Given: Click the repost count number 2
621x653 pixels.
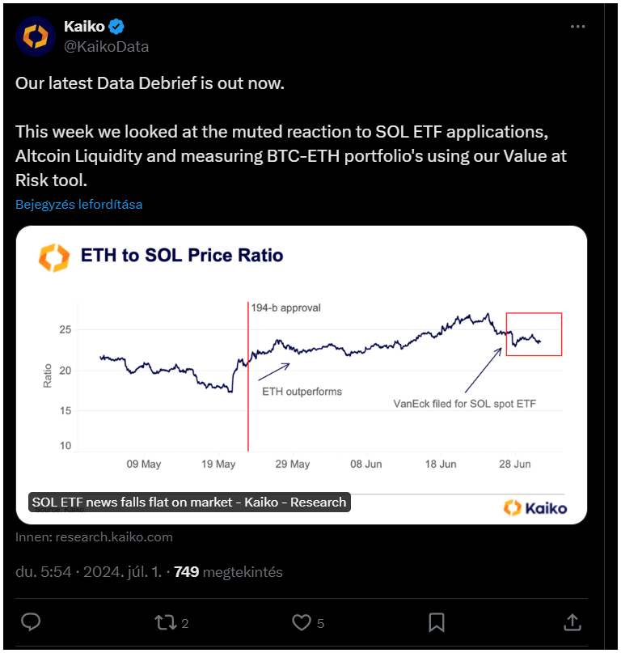Looking at the screenshot, I should coord(185,623).
